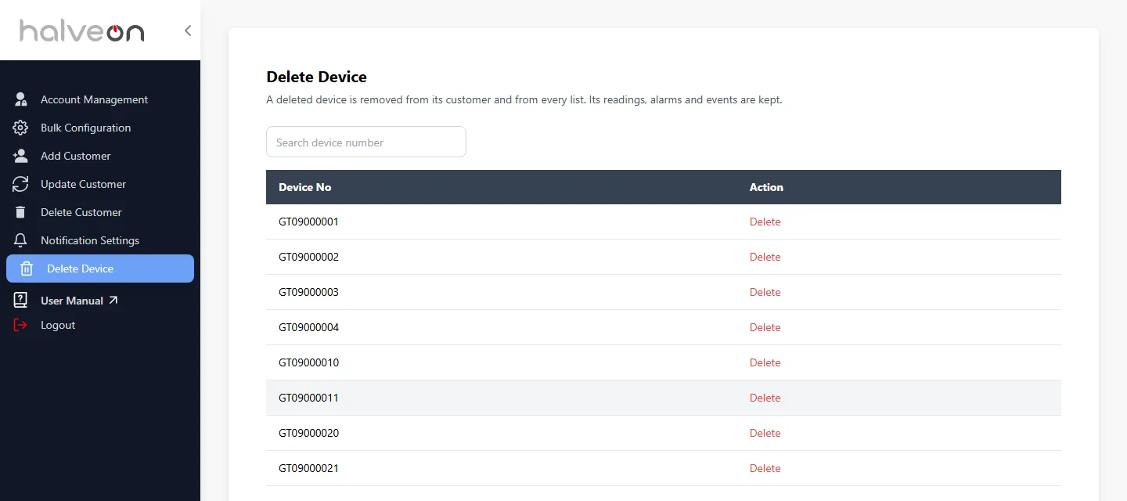Screen dimensions: 1127x501
Task: Select the GT09000011 device number cell
Action: [x=308, y=398]
